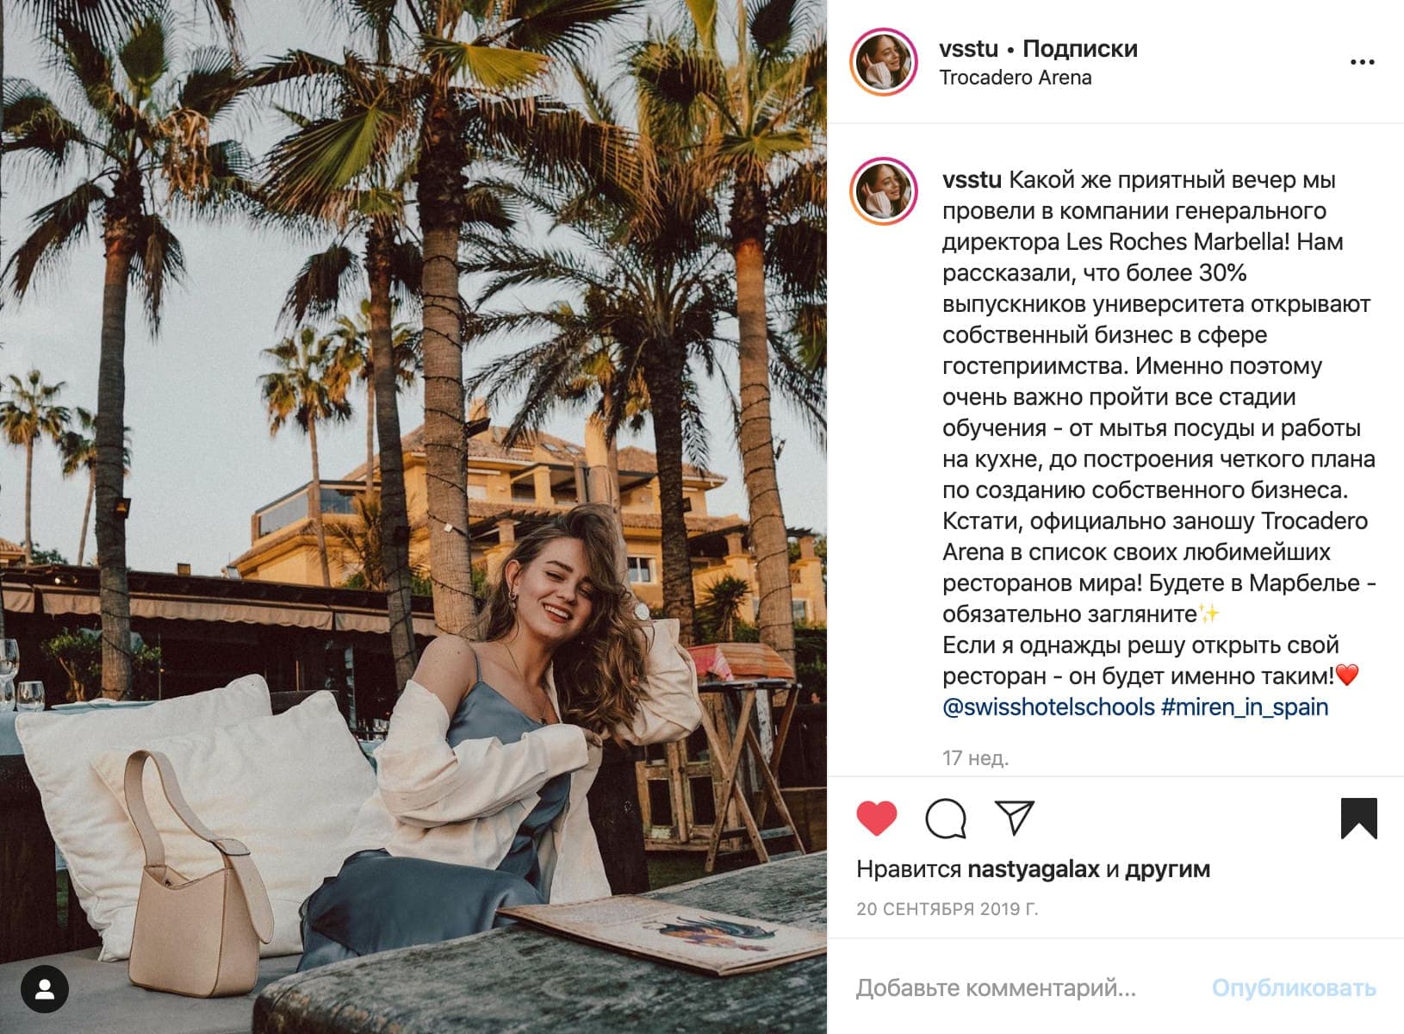Toggle the saved bookmark icon
1404x1034 pixels.
tap(1359, 819)
